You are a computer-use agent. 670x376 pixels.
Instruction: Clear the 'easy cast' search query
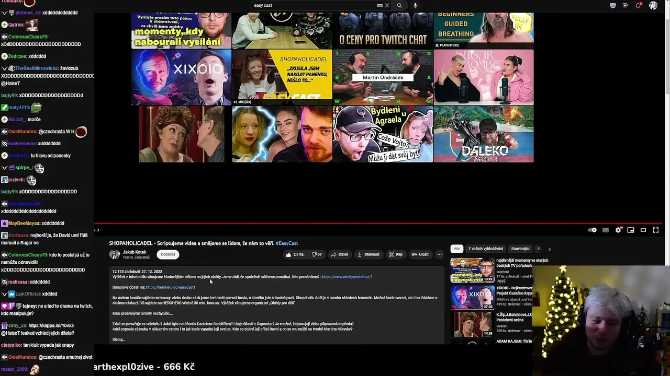387,5
